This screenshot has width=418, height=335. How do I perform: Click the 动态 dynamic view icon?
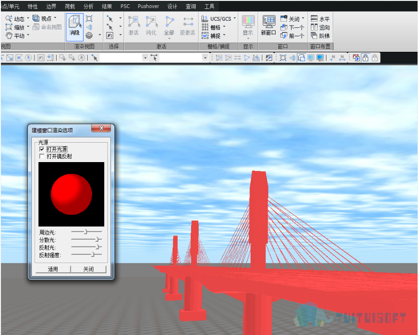tap(9, 18)
